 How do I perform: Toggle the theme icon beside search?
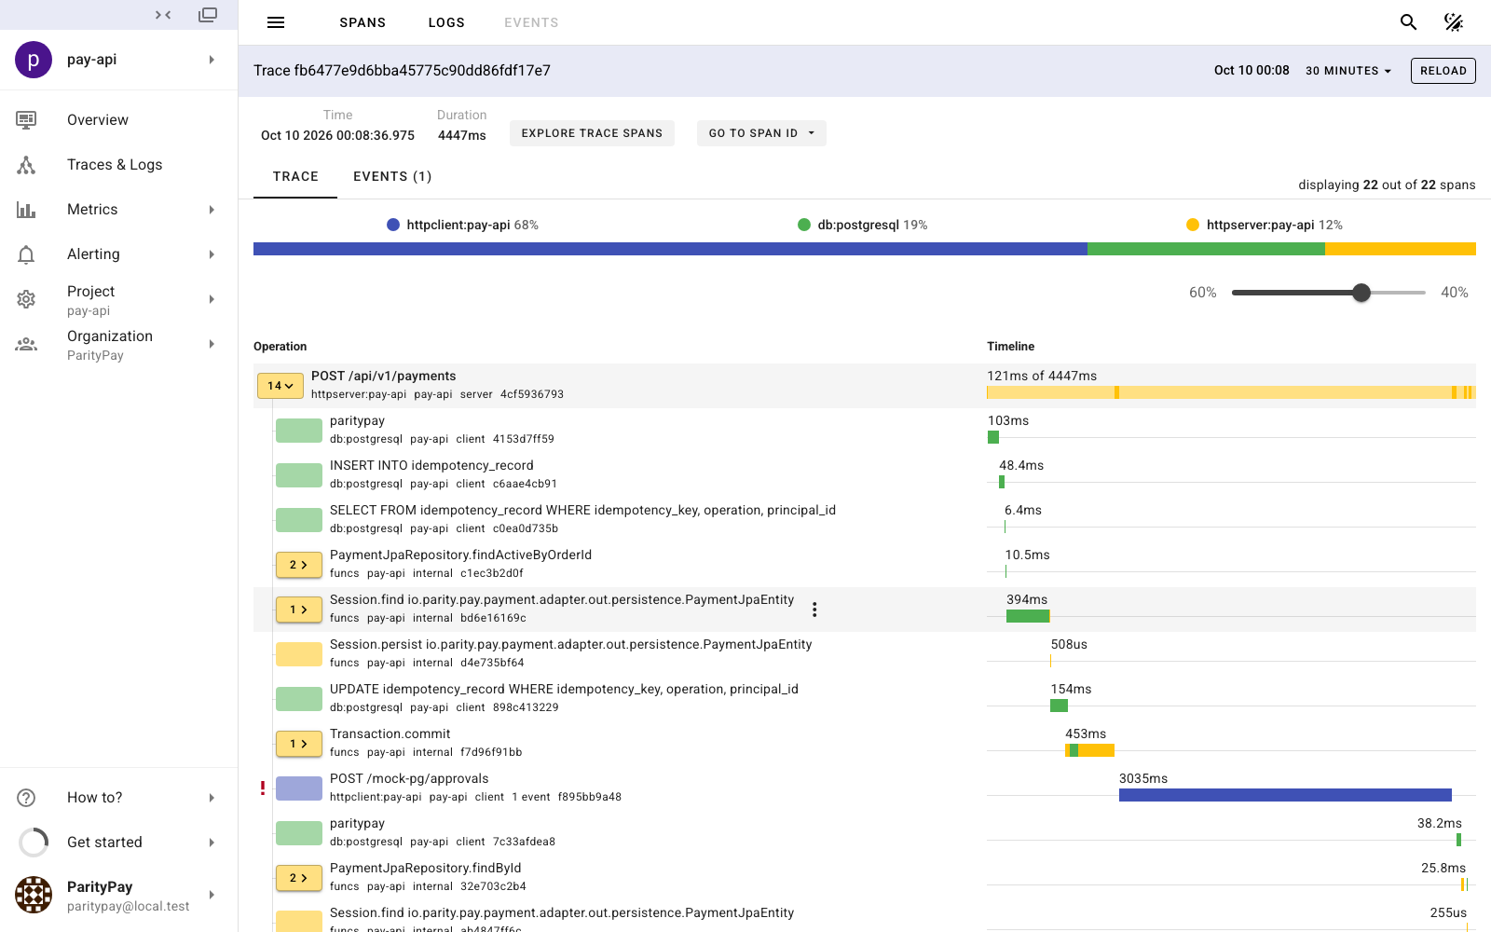1454,22
